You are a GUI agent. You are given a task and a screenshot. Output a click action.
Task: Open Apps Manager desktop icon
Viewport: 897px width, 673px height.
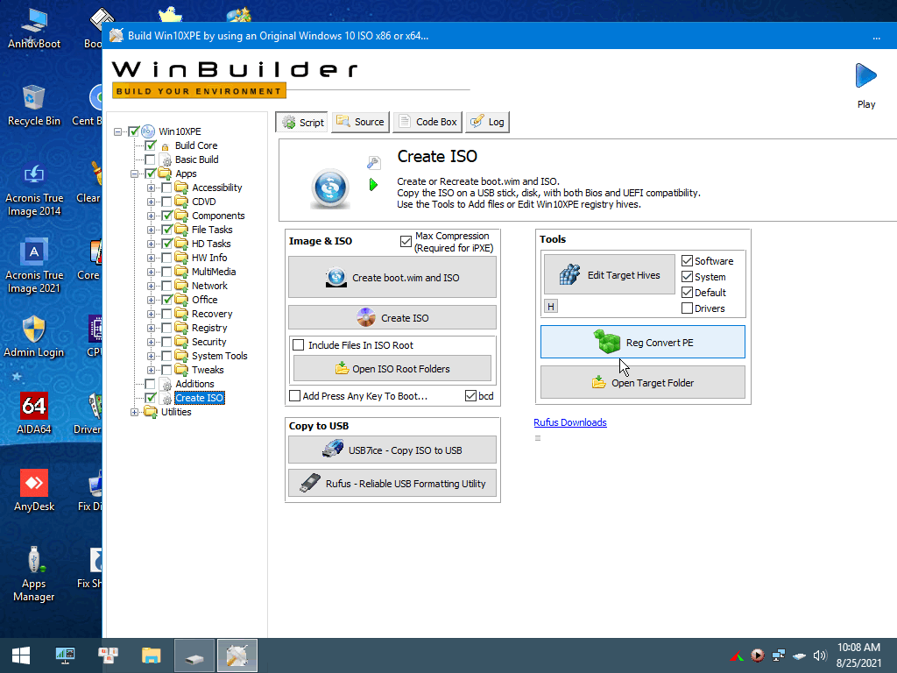pyautogui.click(x=34, y=573)
